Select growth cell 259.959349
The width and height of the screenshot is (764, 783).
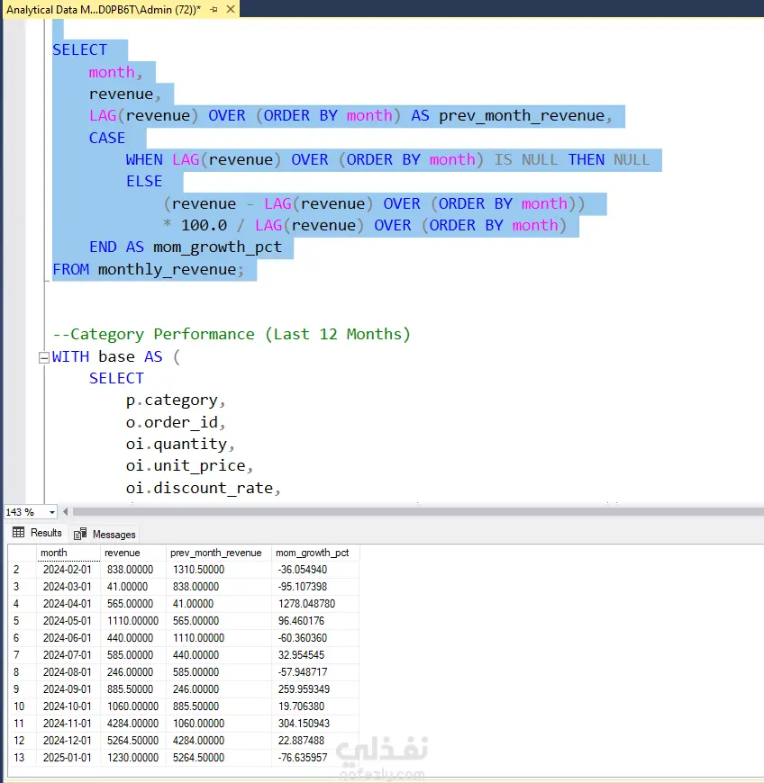[x=315, y=689]
